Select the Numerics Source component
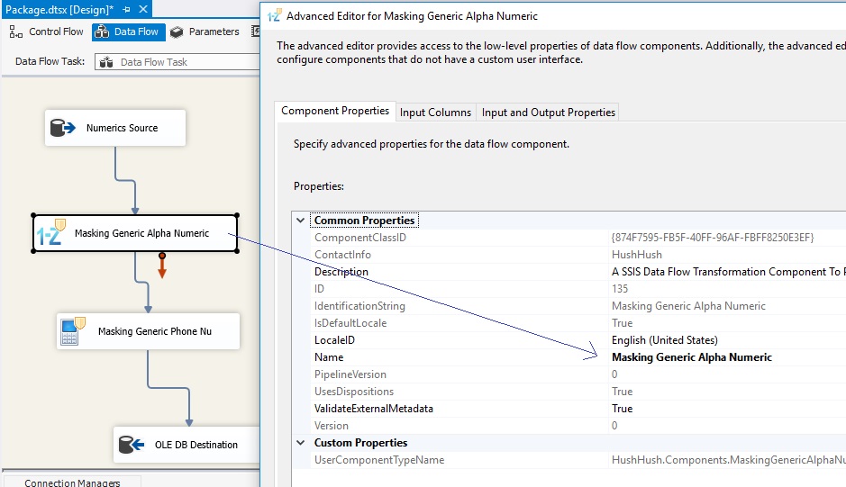This screenshot has width=846, height=487. coord(115,128)
